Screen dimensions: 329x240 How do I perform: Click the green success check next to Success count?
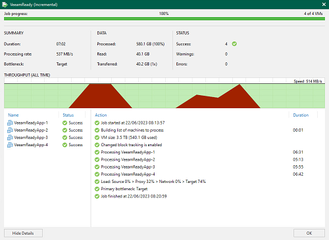tap(234, 44)
